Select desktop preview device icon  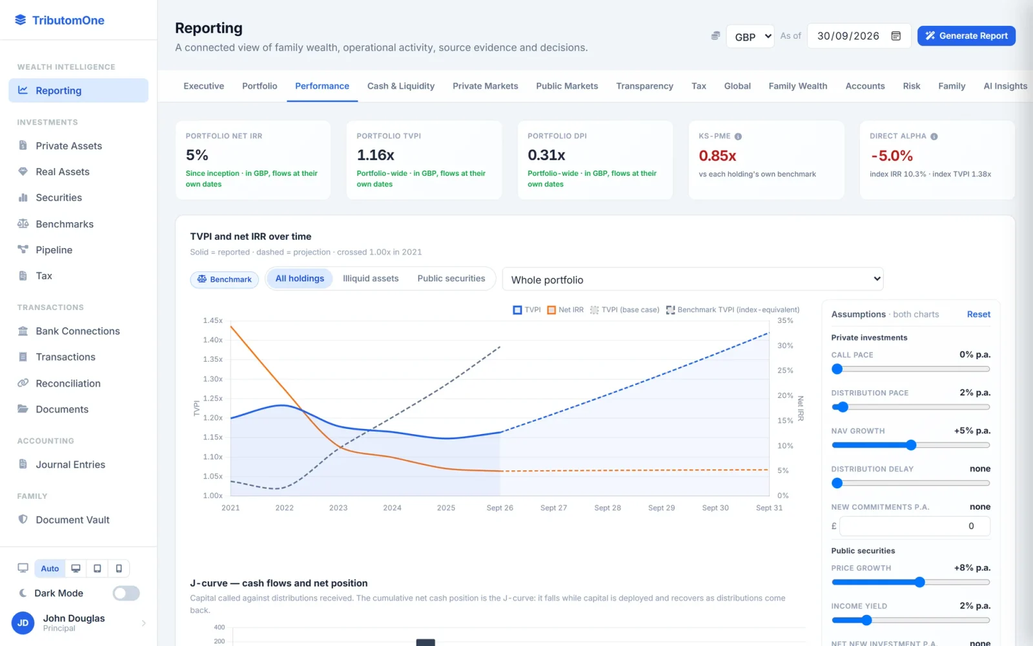coord(76,568)
